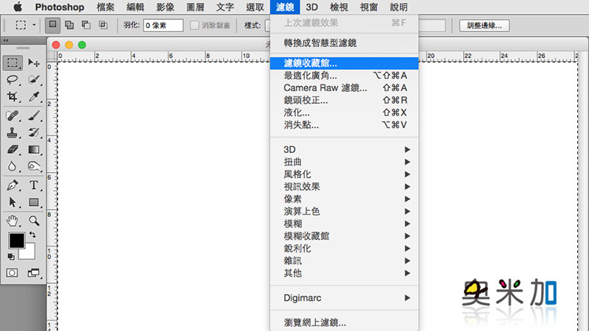
Task: Select the Clone Stamp tool
Action: 13,132
